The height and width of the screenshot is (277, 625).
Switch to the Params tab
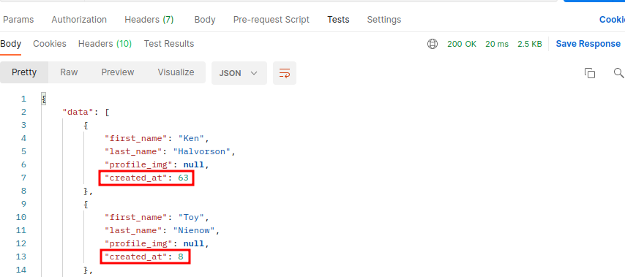coord(18,20)
